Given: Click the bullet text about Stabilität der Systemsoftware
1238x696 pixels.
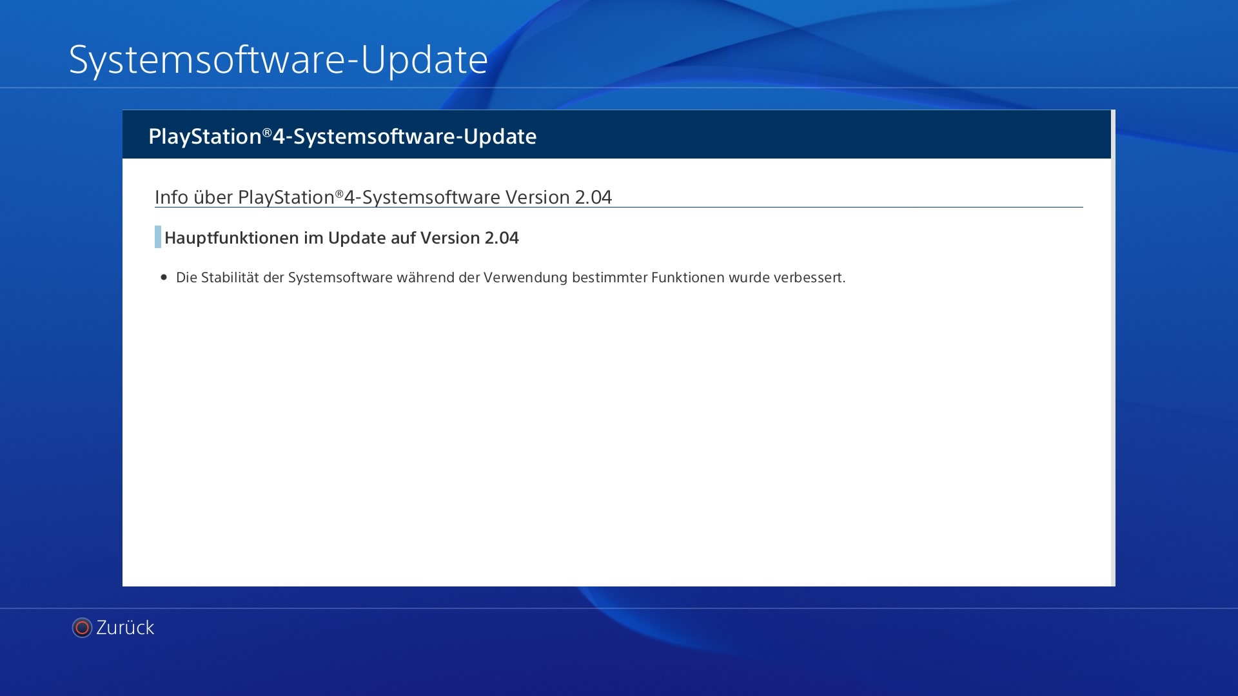Looking at the screenshot, I should pos(510,278).
